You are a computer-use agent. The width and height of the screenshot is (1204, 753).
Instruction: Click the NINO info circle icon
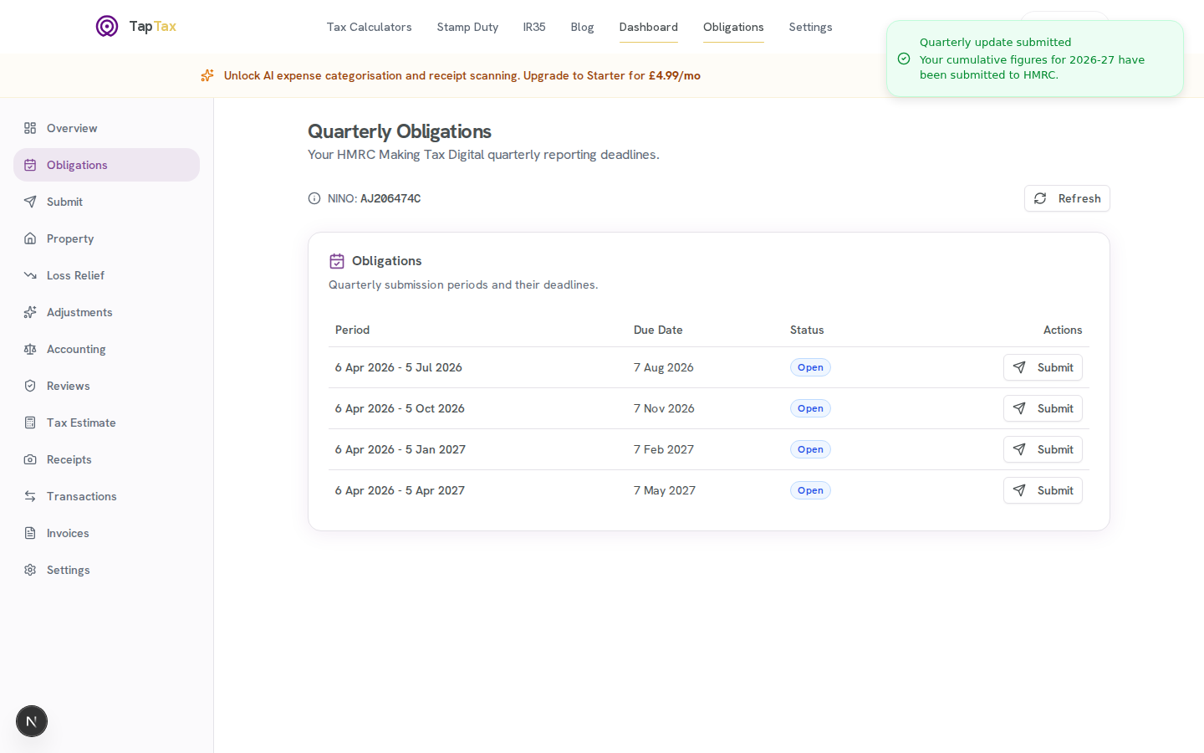(x=314, y=198)
